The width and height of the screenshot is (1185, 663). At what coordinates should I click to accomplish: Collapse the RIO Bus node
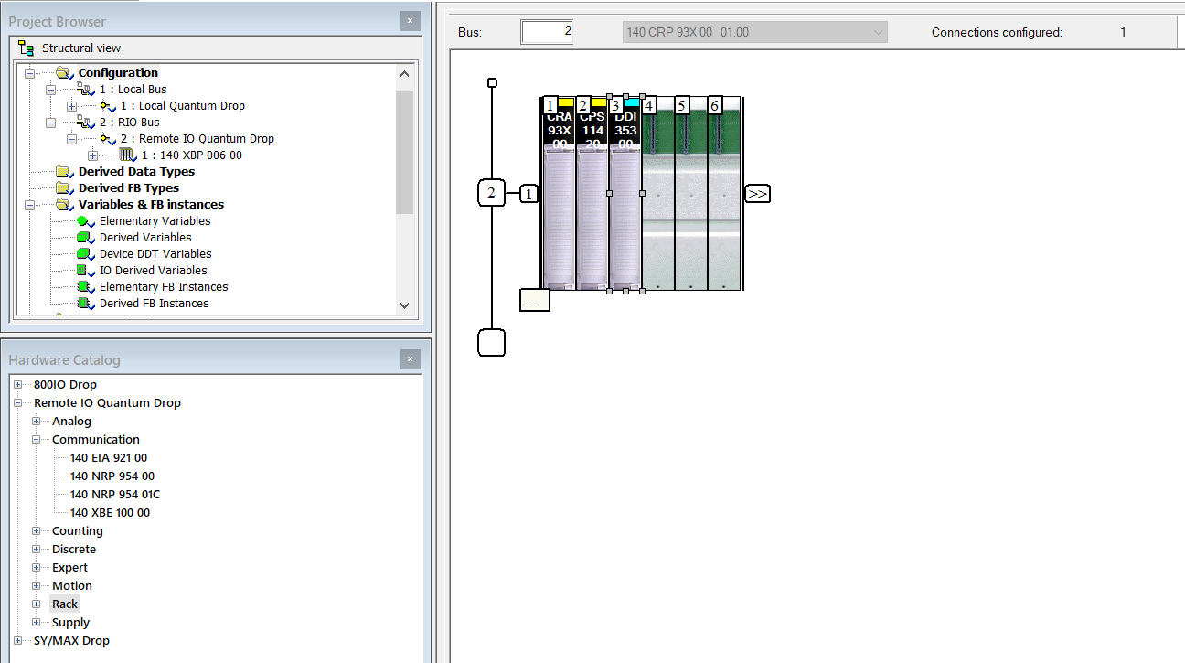(51, 122)
